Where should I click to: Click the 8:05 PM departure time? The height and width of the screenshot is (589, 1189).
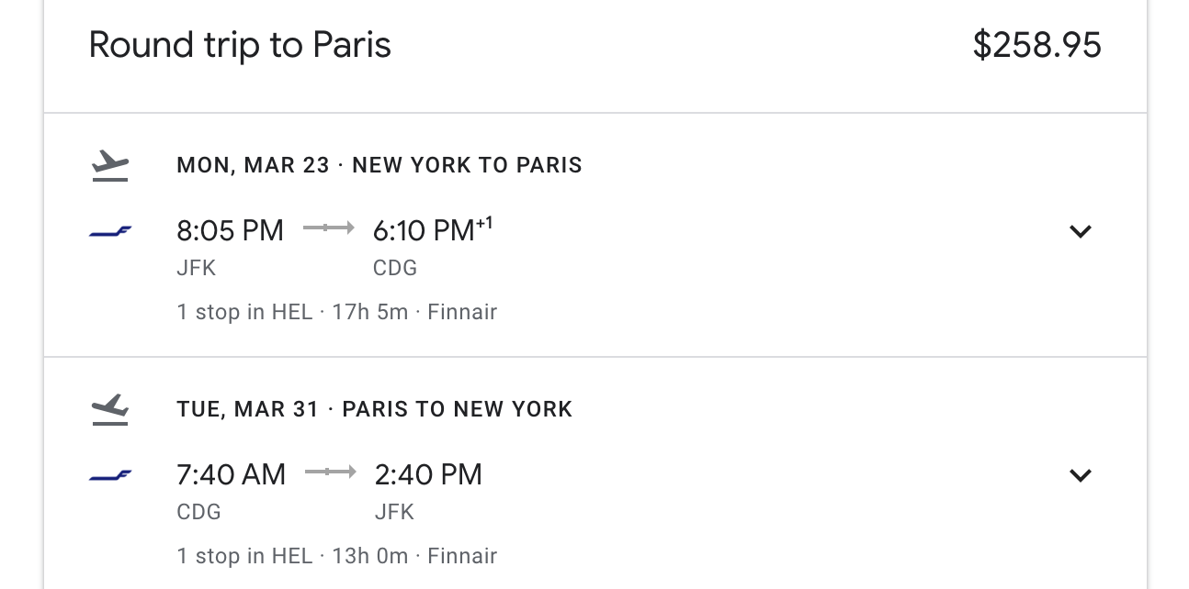pyautogui.click(x=230, y=230)
